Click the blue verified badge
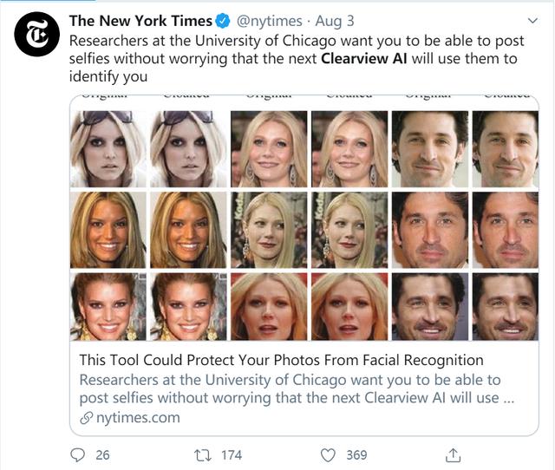This screenshot has width=555, height=470. 224,21
